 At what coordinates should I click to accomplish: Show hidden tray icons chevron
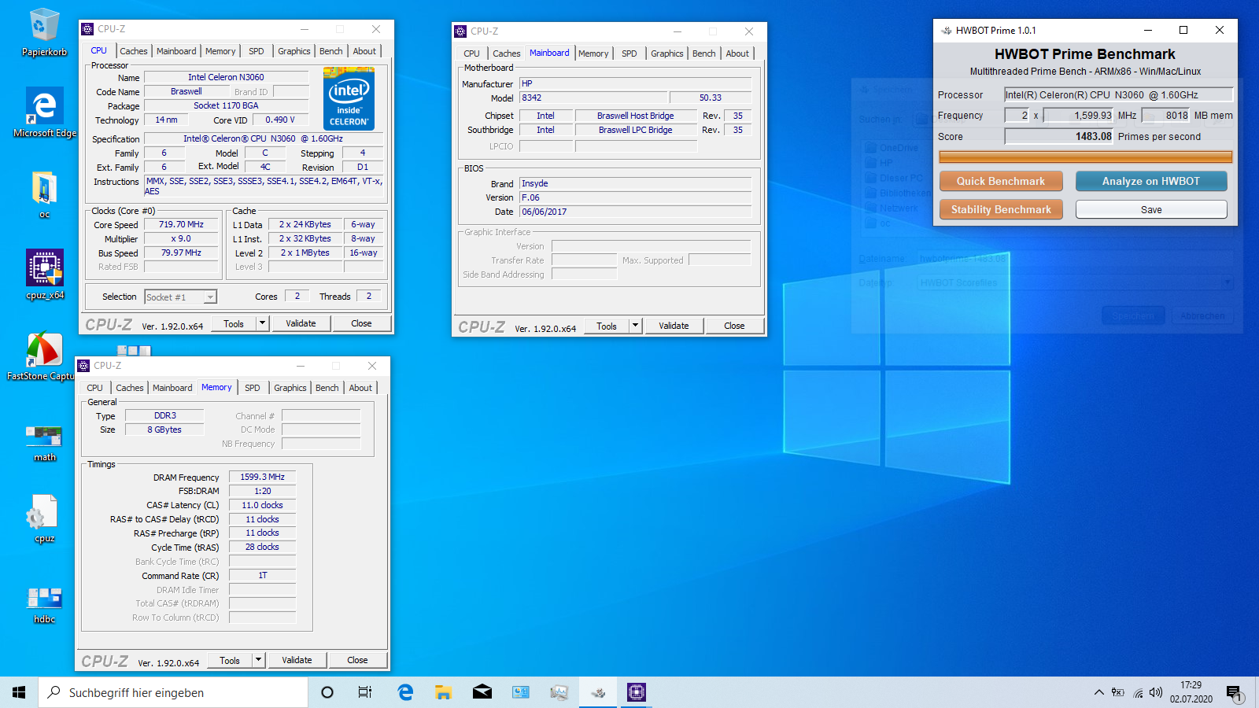click(1098, 692)
